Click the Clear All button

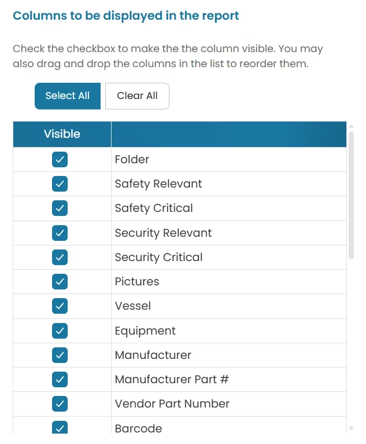tap(137, 96)
